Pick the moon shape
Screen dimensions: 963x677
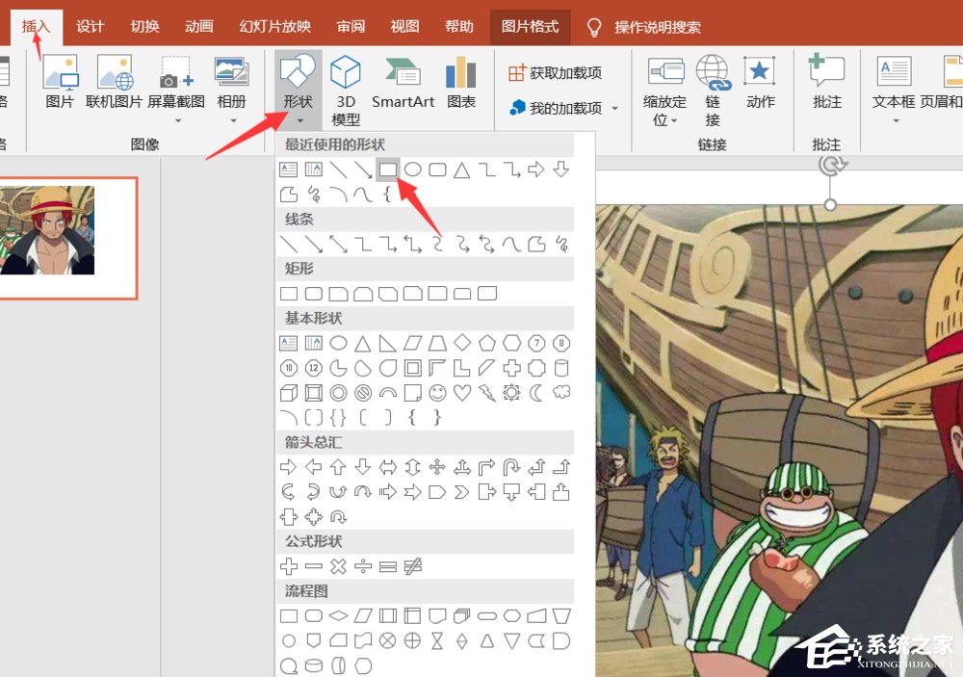point(536,393)
